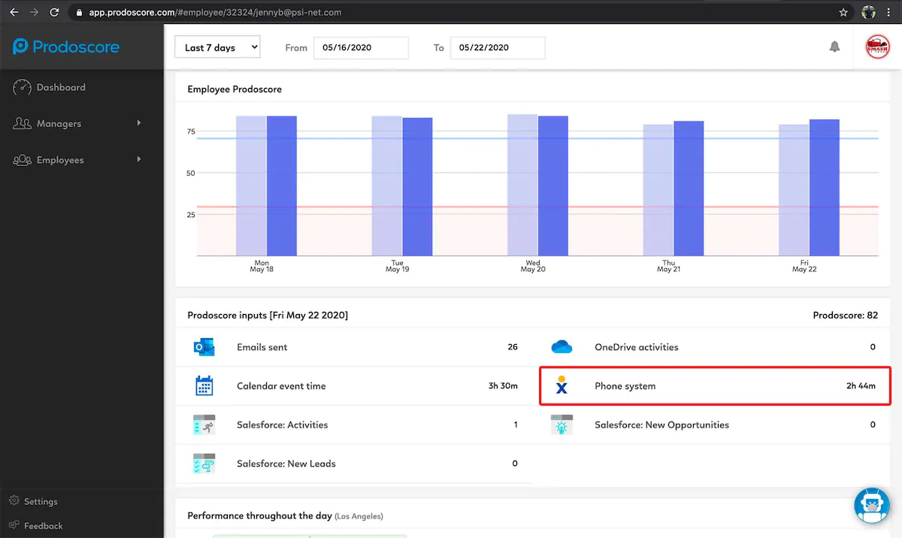
Task: Click the Salesforce Activities icon
Action: 204,425
